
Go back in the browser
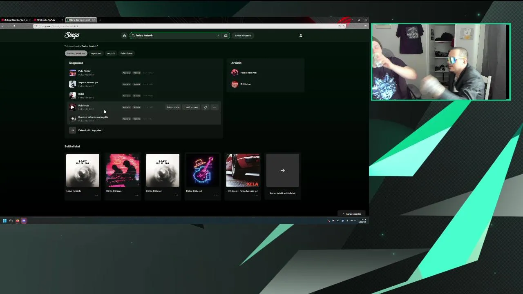point(3,26)
